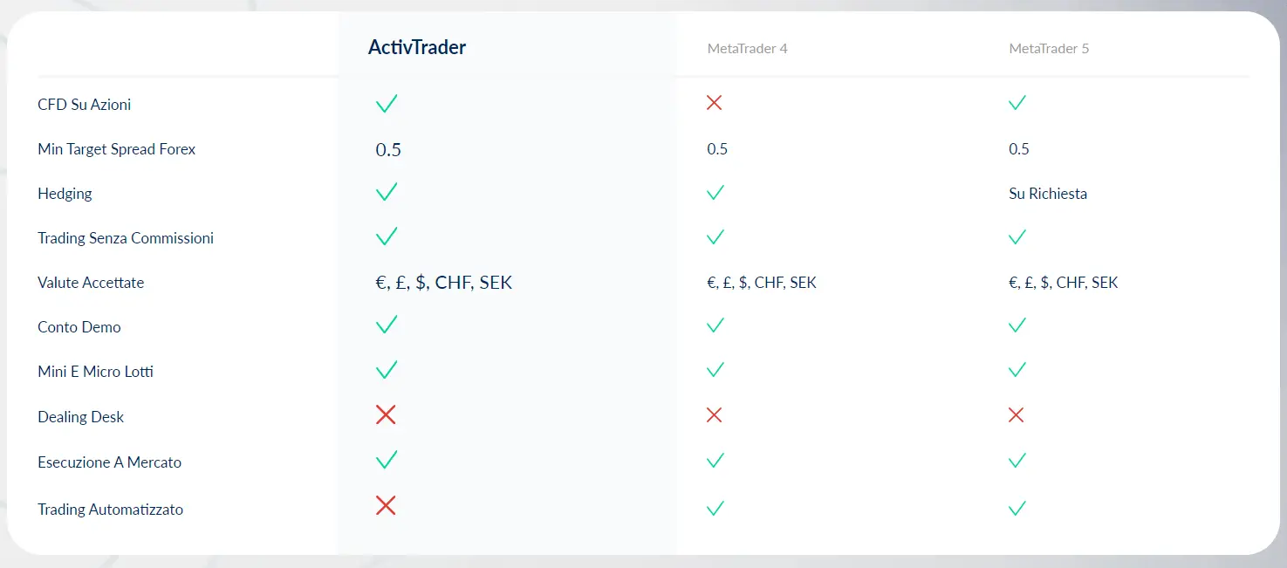The height and width of the screenshot is (568, 1287).
Task: Click ActivTrader checkmark for Esecuzione A Mercato
Action: [x=387, y=459]
